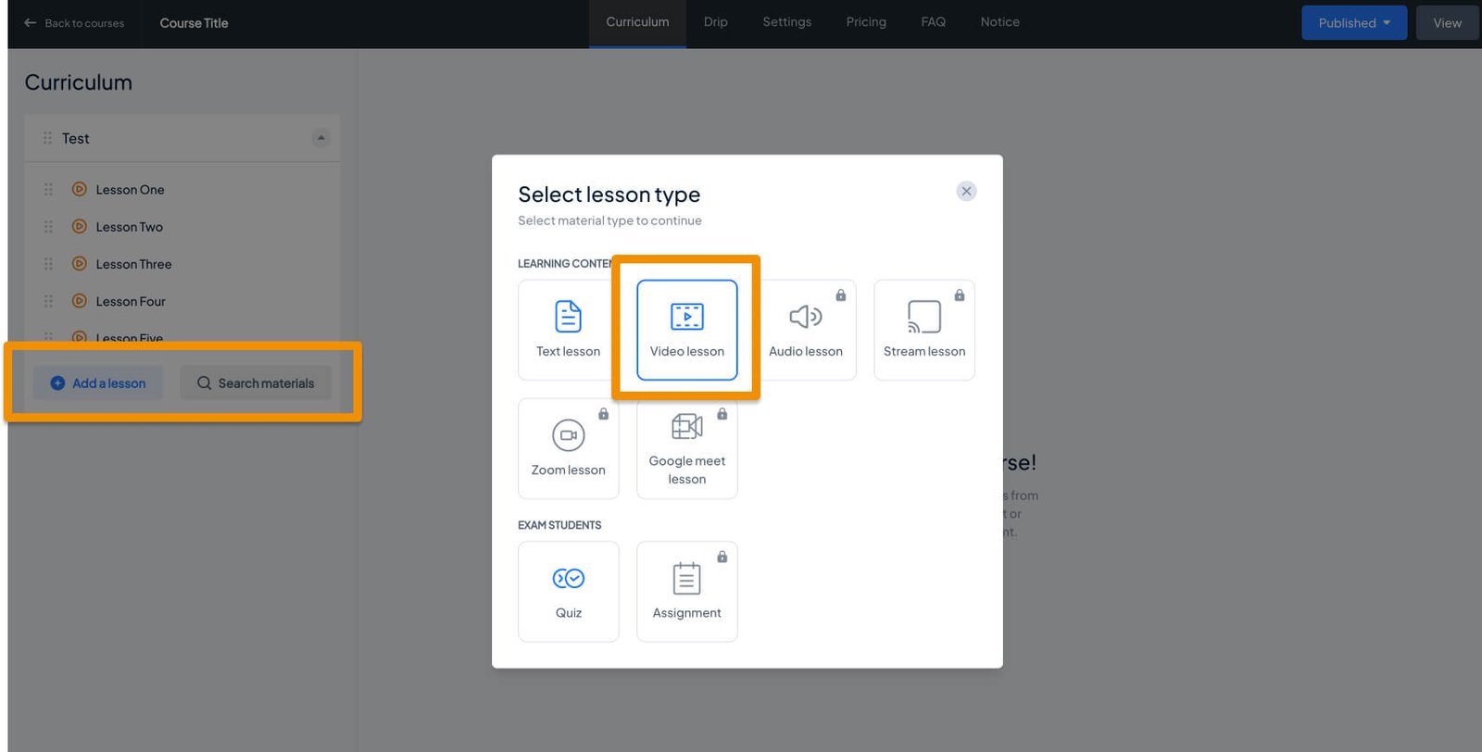Click the View button
Image resolution: width=1482 pixels, height=752 pixels.
(1447, 23)
